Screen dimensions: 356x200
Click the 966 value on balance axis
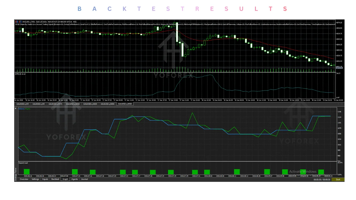(x=339, y=156)
